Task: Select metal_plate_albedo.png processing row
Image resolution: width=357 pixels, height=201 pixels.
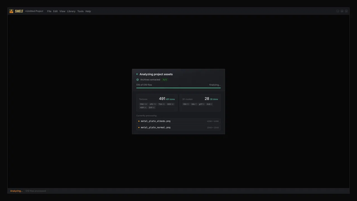Action: pyautogui.click(x=178, y=121)
